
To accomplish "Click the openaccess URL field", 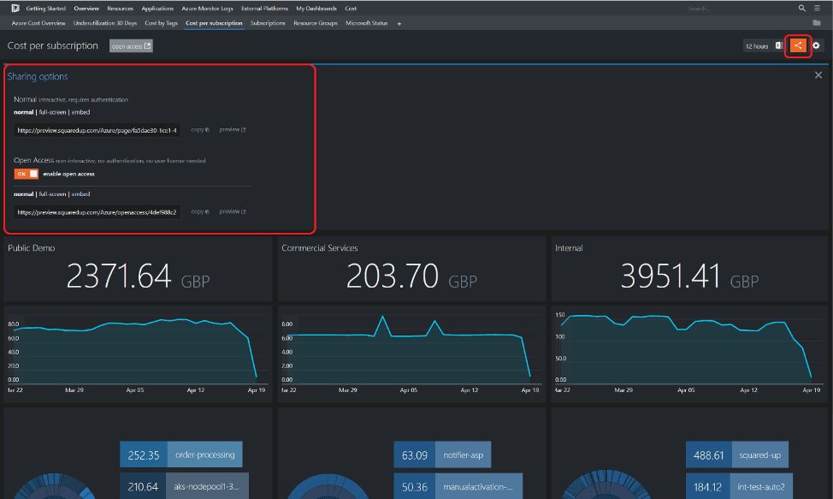I will 97,212.
